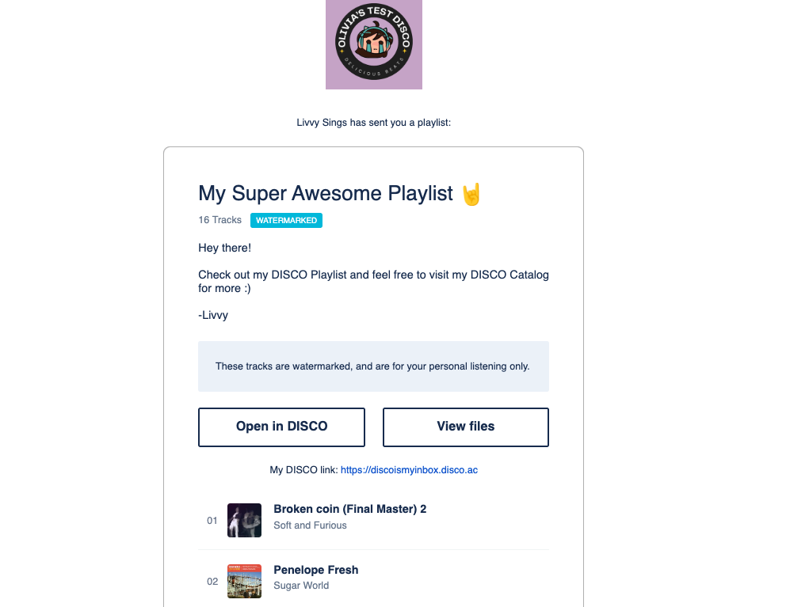Click the WATERMARKED badge
Screen dimensions: 790x607
tap(286, 221)
